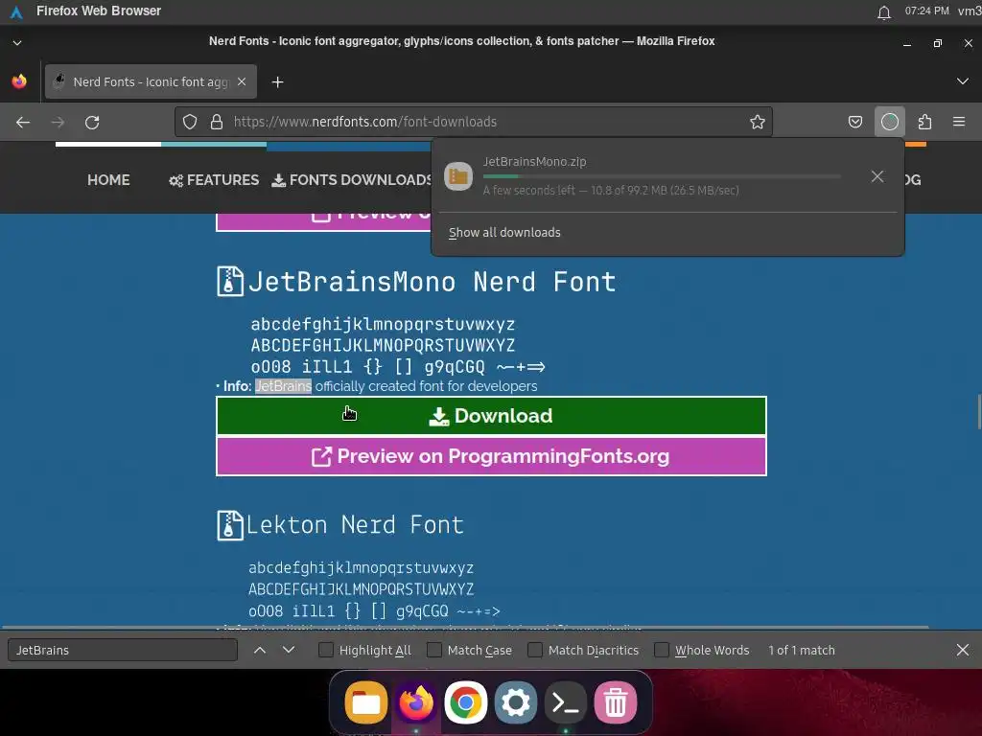Open system notifications bell
This screenshot has width=982, height=736.
tap(883, 11)
